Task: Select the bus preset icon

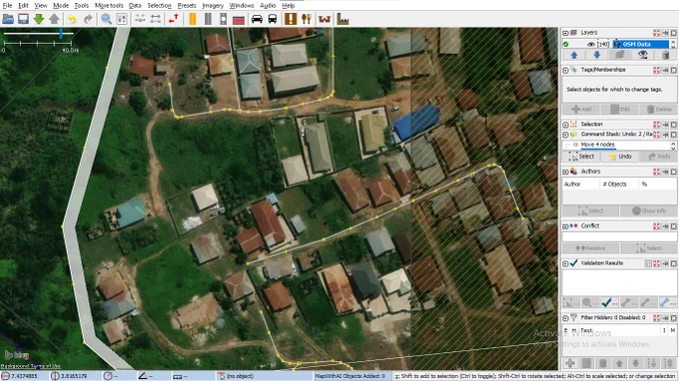Action: point(273,19)
